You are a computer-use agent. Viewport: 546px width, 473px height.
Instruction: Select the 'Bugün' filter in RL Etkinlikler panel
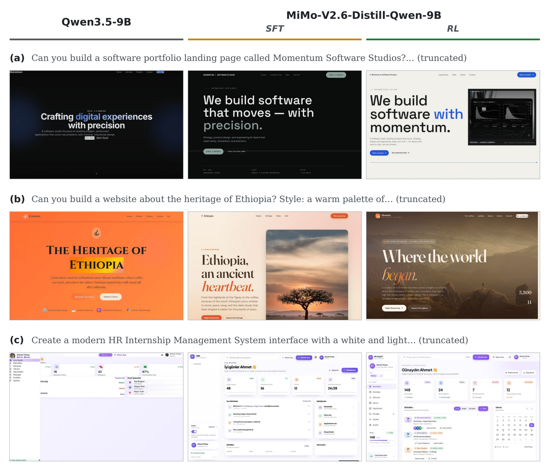tap(464, 409)
